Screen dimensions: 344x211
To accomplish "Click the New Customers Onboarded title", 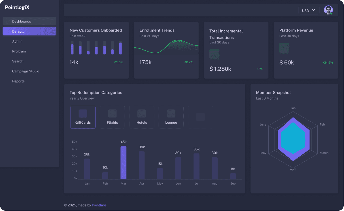I will (x=96, y=30).
